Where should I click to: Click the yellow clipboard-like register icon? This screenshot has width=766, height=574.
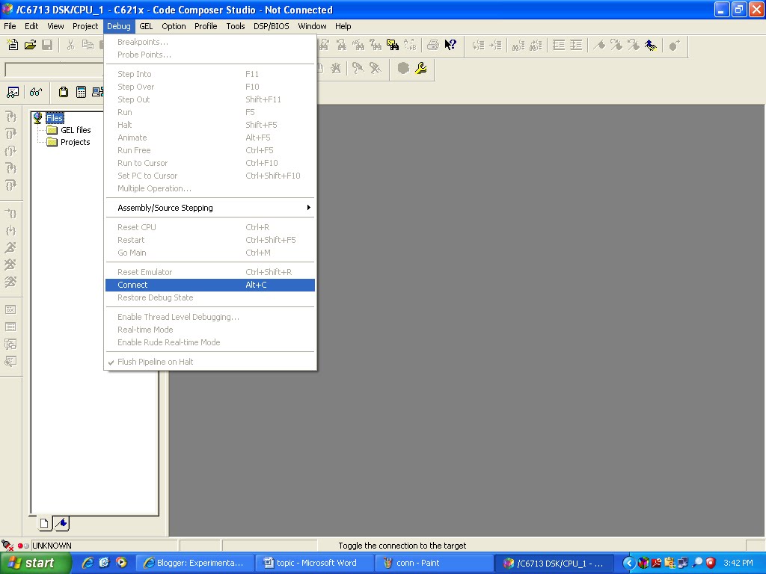(64, 92)
